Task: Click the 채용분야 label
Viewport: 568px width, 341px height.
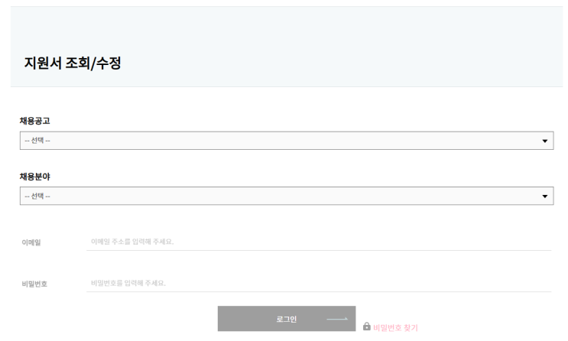Action: 35,177
